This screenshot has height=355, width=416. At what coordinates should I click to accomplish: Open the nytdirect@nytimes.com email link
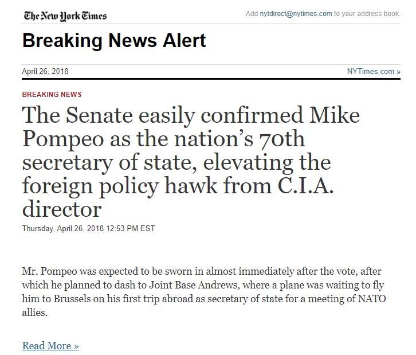tap(296, 14)
